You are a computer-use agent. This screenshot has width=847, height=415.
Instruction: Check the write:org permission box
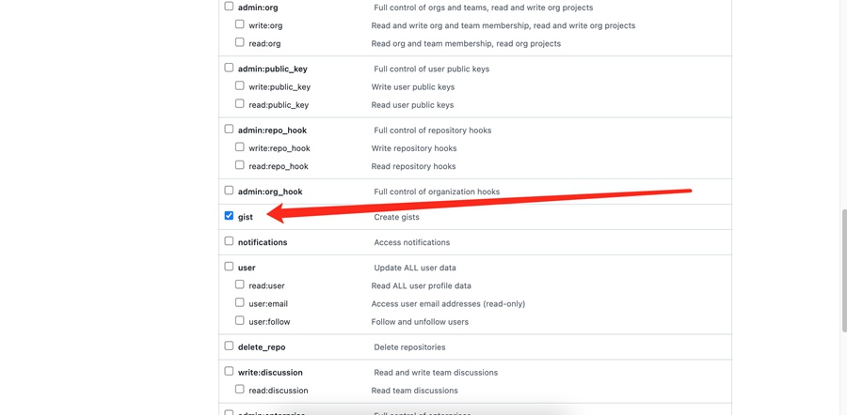click(x=240, y=24)
